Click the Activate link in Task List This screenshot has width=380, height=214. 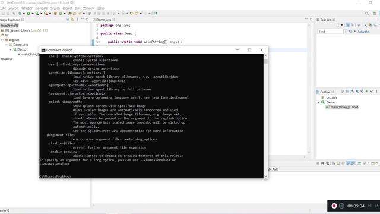[364, 32]
